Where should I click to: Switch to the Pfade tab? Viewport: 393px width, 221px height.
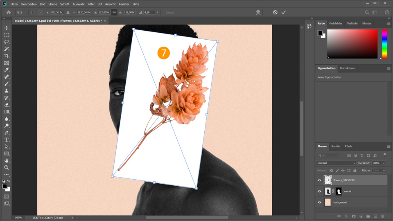(x=348, y=147)
